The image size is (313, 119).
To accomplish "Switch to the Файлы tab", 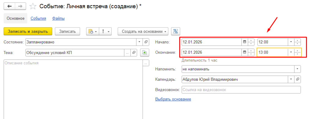I will [x=58, y=18].
